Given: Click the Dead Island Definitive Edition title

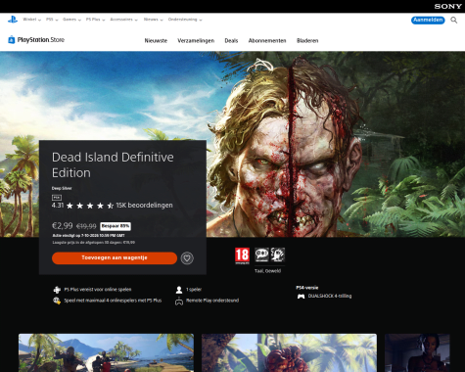Looking at the screenshot, I should click(x=113, y=164).
